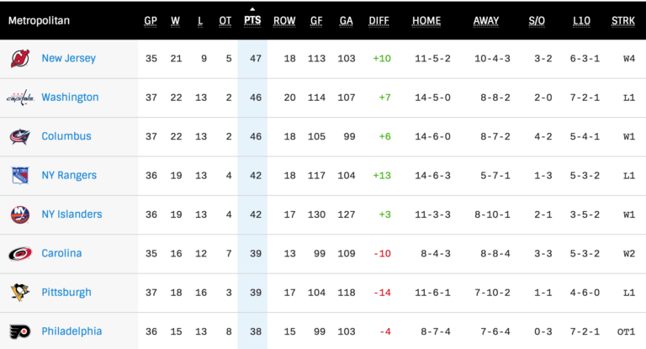Open the Washington team link
This screenshot has width=646, height=349.
coord(70,98)
